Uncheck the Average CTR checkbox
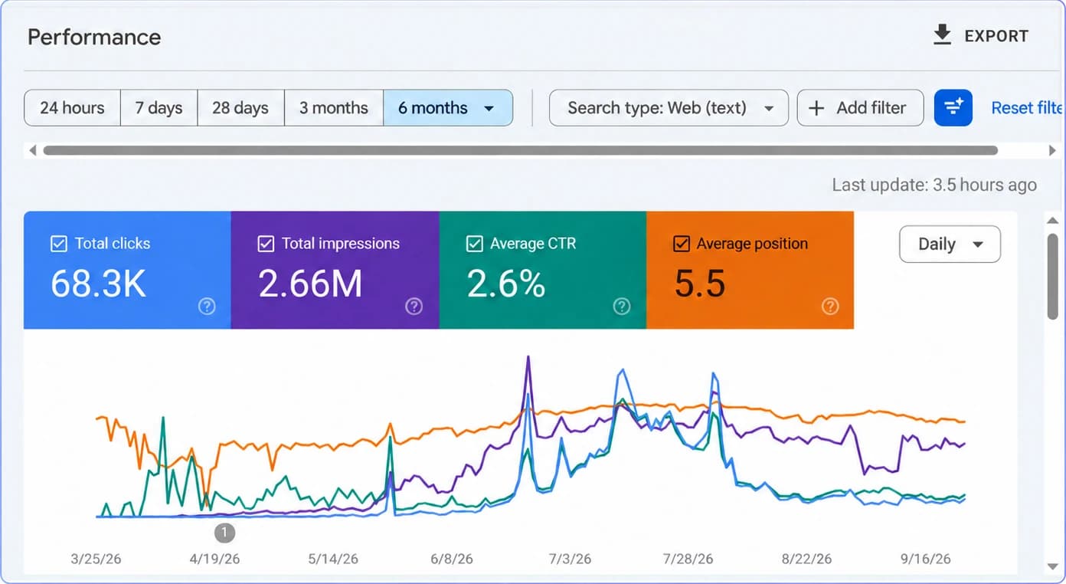Image resolution: width=1066 pixels, height=584 pixels. 474,244
